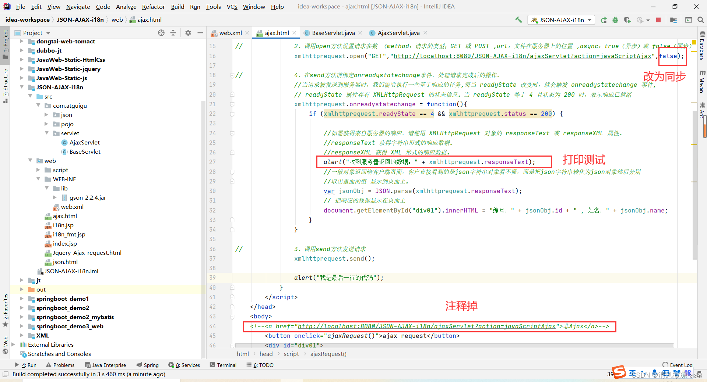Screen dimensions: 707x382
Task: Click the red Stop icon
Action: tap(658, 20)
